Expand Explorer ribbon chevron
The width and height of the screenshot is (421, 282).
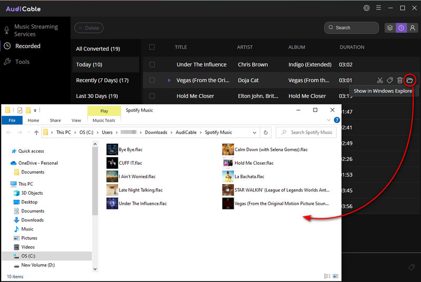click(328, 120)
